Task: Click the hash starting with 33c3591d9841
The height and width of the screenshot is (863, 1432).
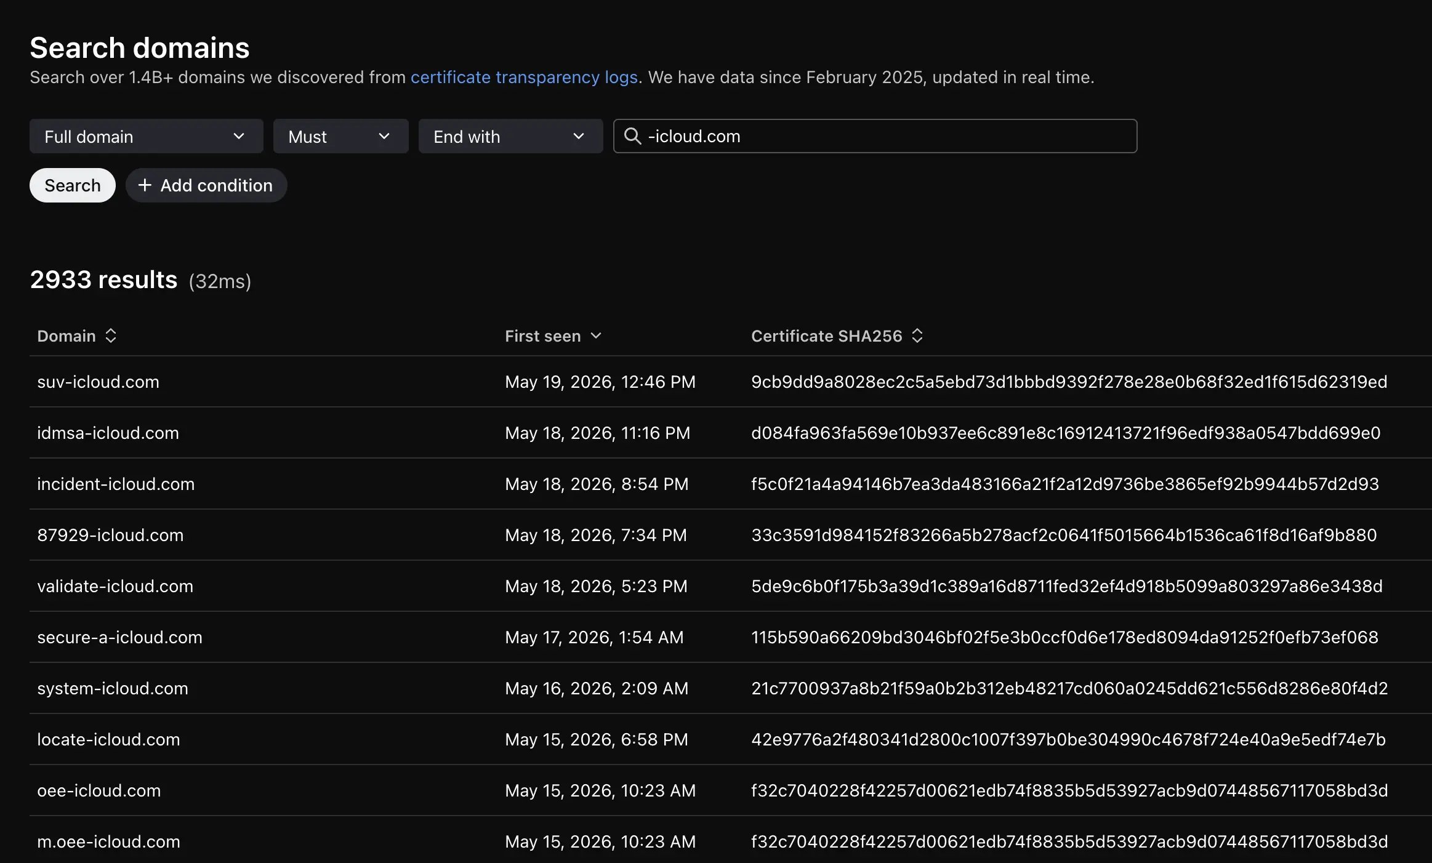Action: pyautogui.click(x=1064, y=535)
